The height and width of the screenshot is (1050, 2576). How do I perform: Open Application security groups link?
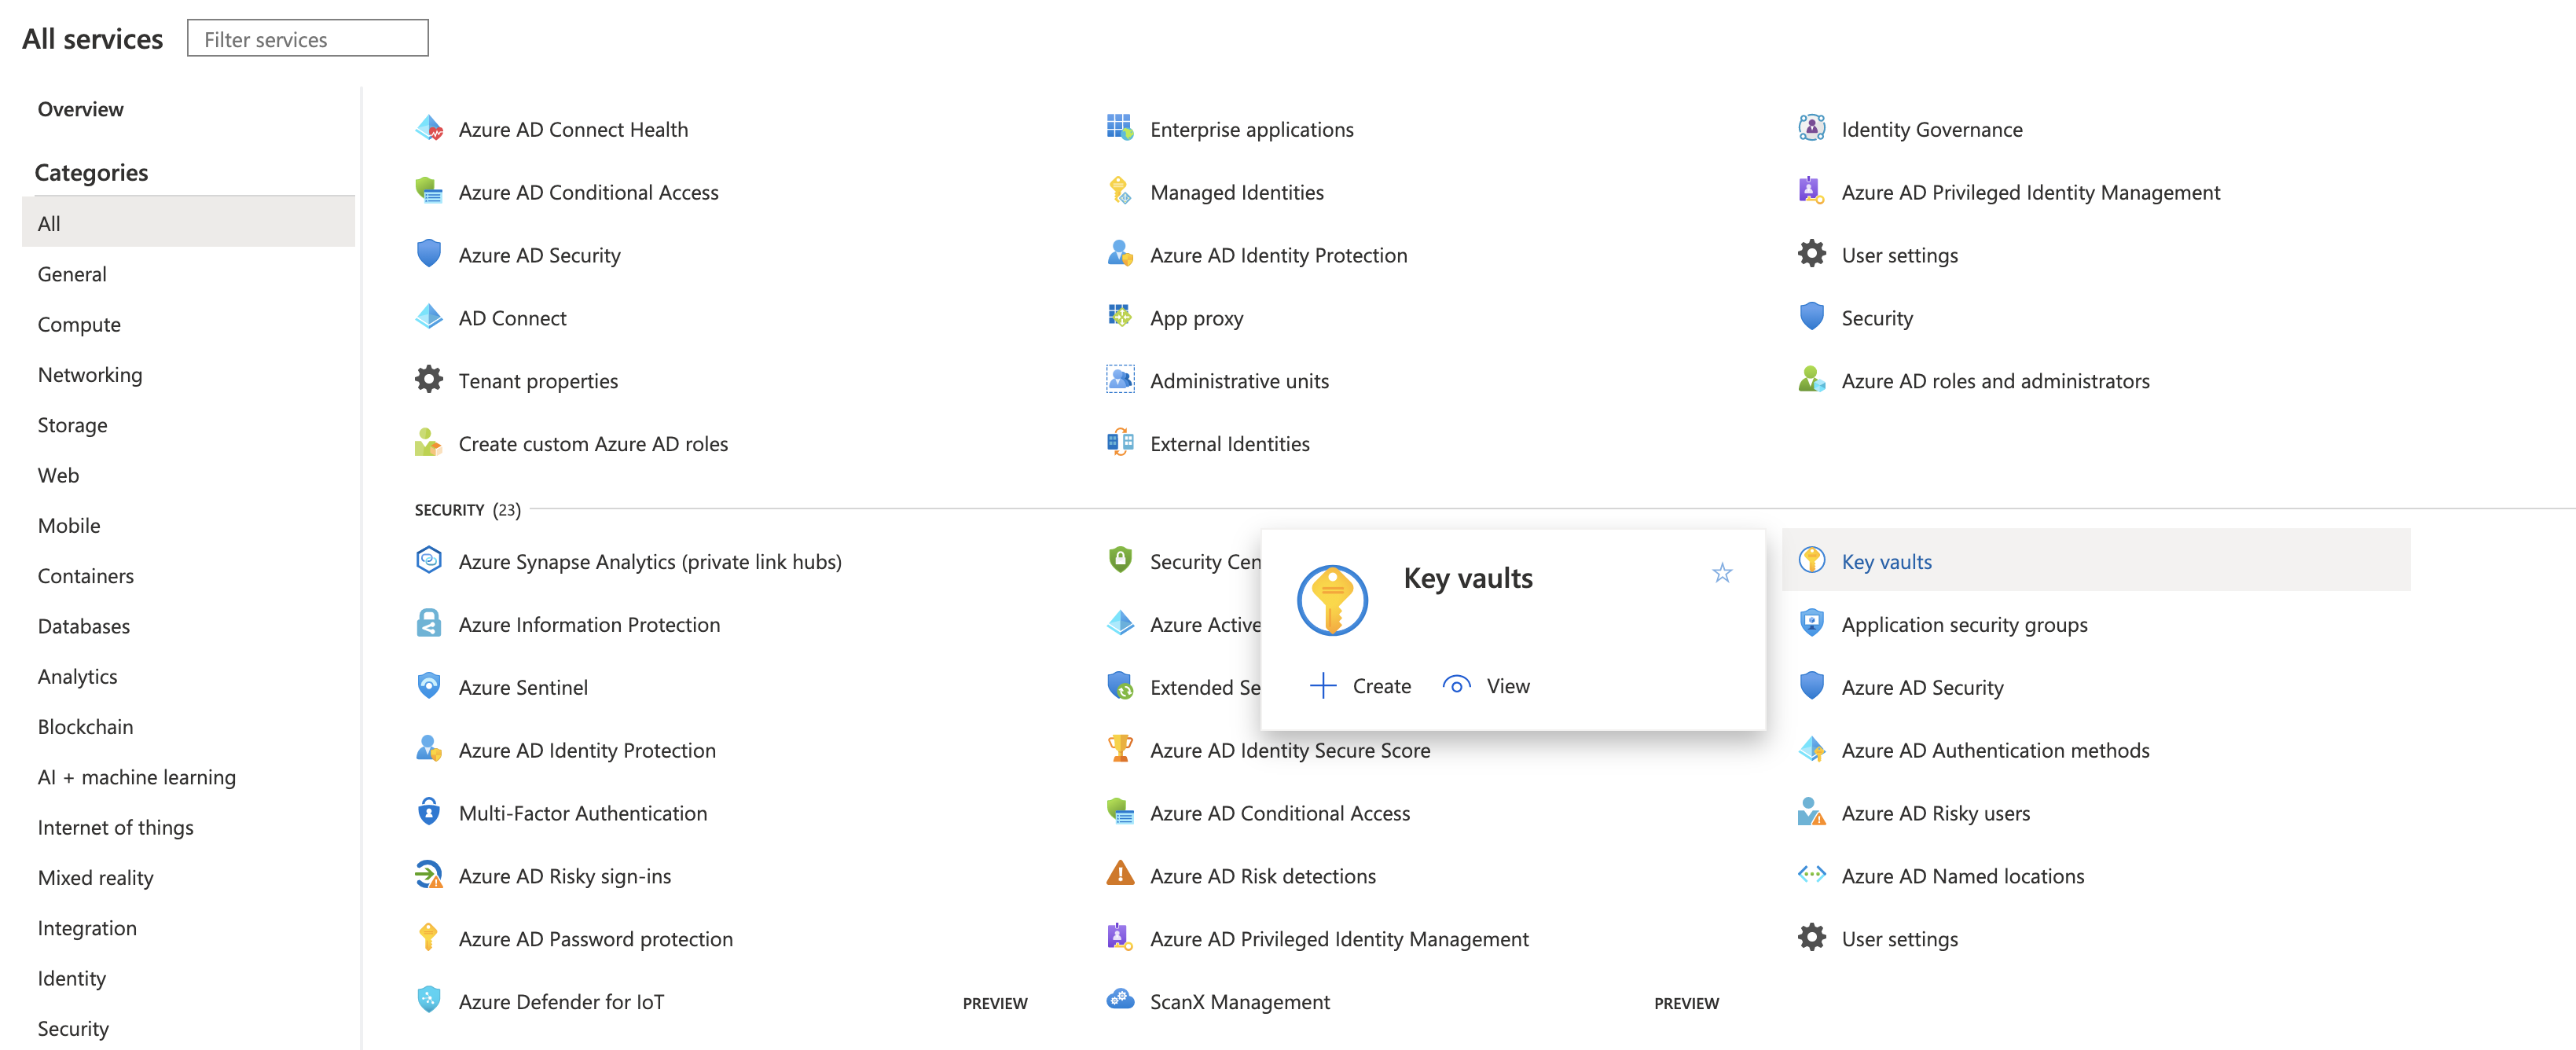[1964, 625]
